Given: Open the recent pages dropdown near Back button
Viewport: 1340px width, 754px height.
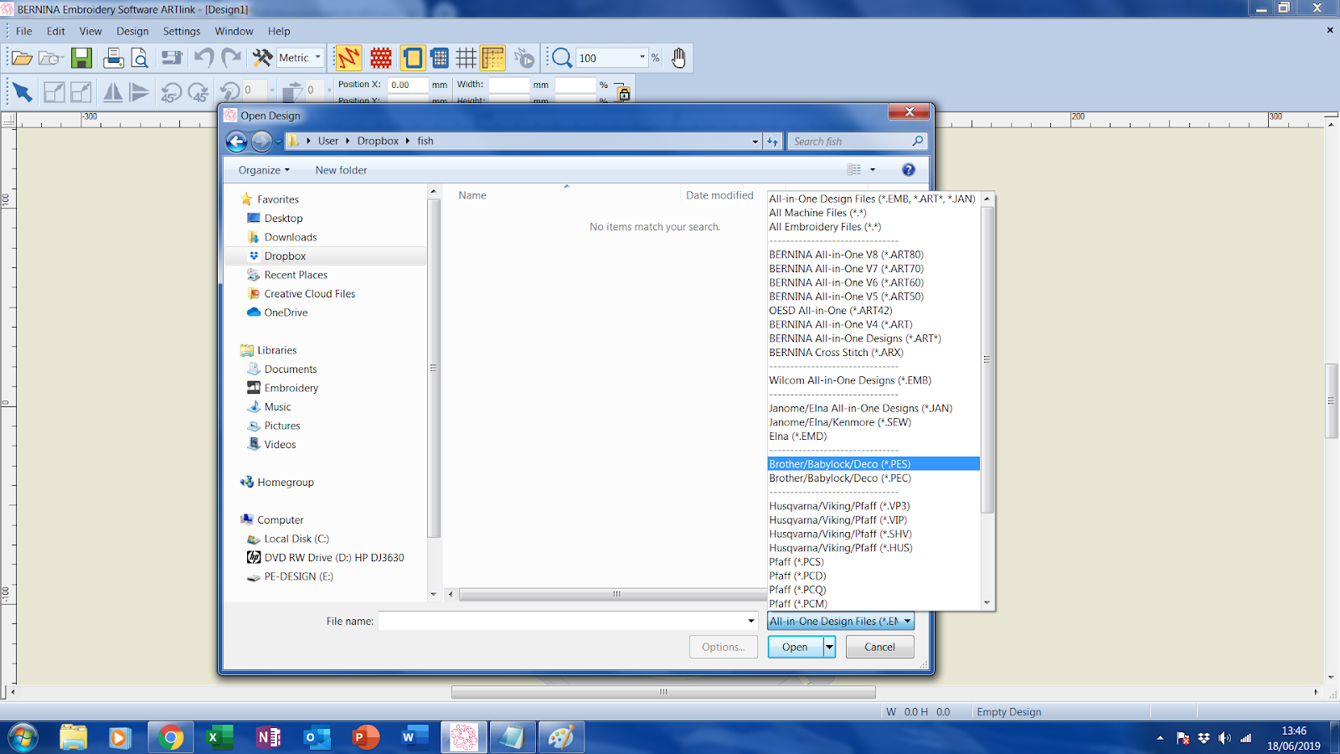Looking at the screenshot, I should coord(278,142).
